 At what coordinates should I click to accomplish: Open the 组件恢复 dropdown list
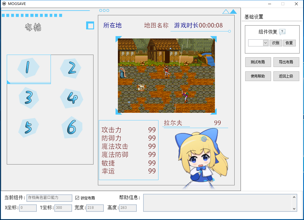(x=265, y=43)
